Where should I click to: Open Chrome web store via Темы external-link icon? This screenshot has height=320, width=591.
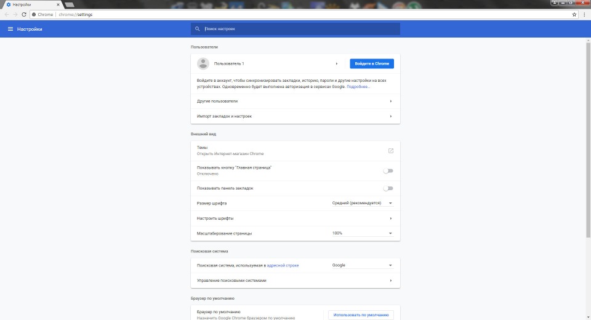[391, 151]
